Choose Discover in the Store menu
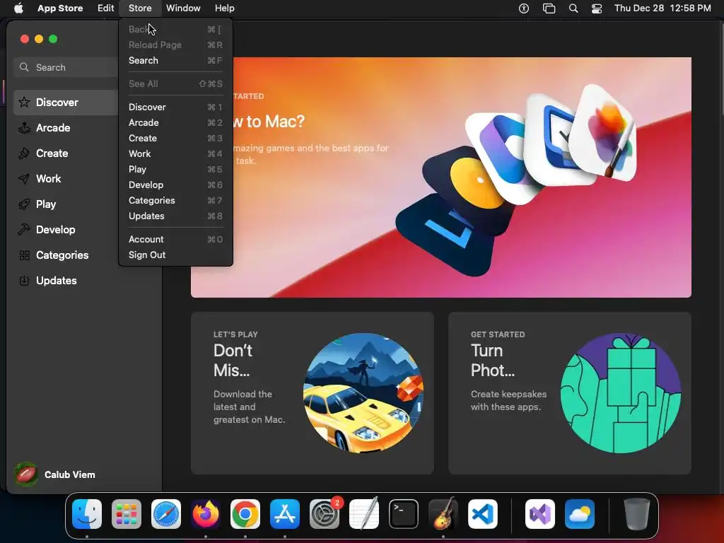The image size is (724, 543). 175,107
